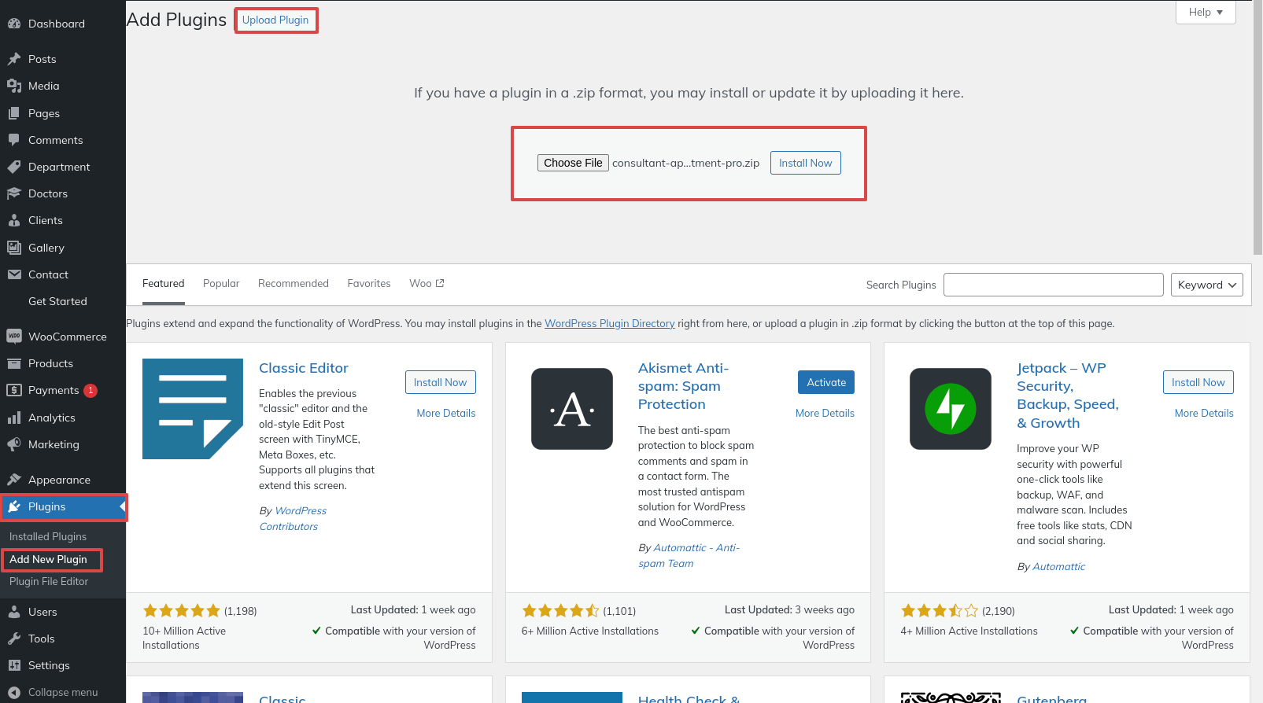Click the Jetpack plugin logo thumbnail
The height and width of the screenshot is (703, 1263).
coord(951,409)
